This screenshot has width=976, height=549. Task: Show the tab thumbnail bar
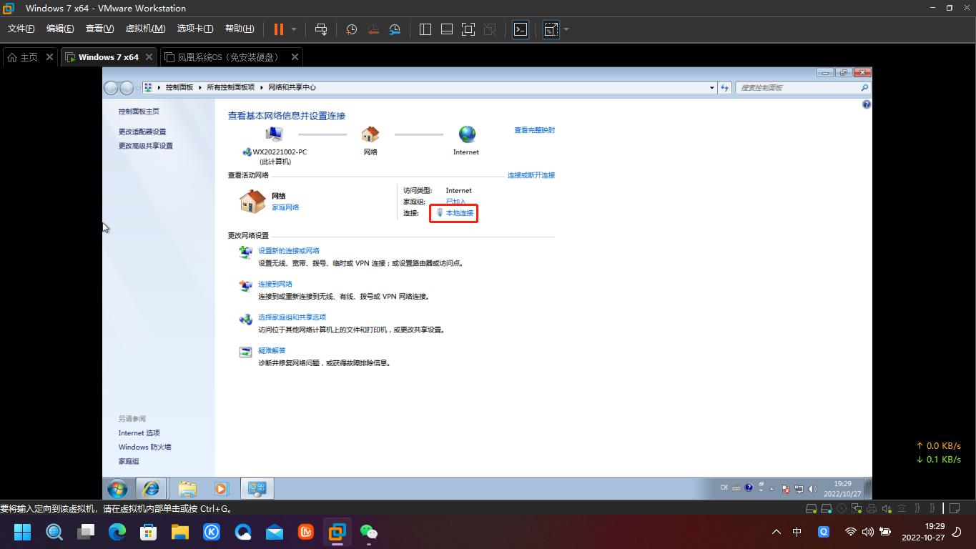[446, 29]
